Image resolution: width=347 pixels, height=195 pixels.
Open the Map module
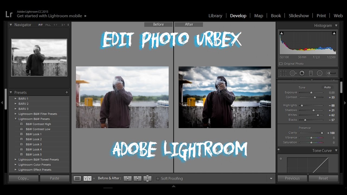click(259, 16)
